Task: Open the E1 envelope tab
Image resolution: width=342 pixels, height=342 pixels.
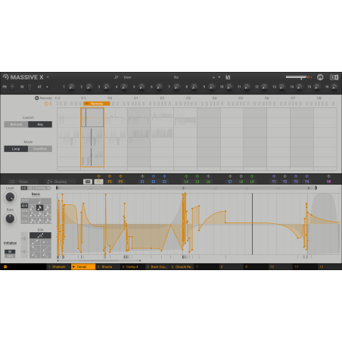Action: (x=142, y=182)
